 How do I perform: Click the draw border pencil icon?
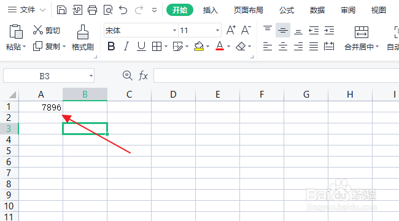click(x=177, y=46)
